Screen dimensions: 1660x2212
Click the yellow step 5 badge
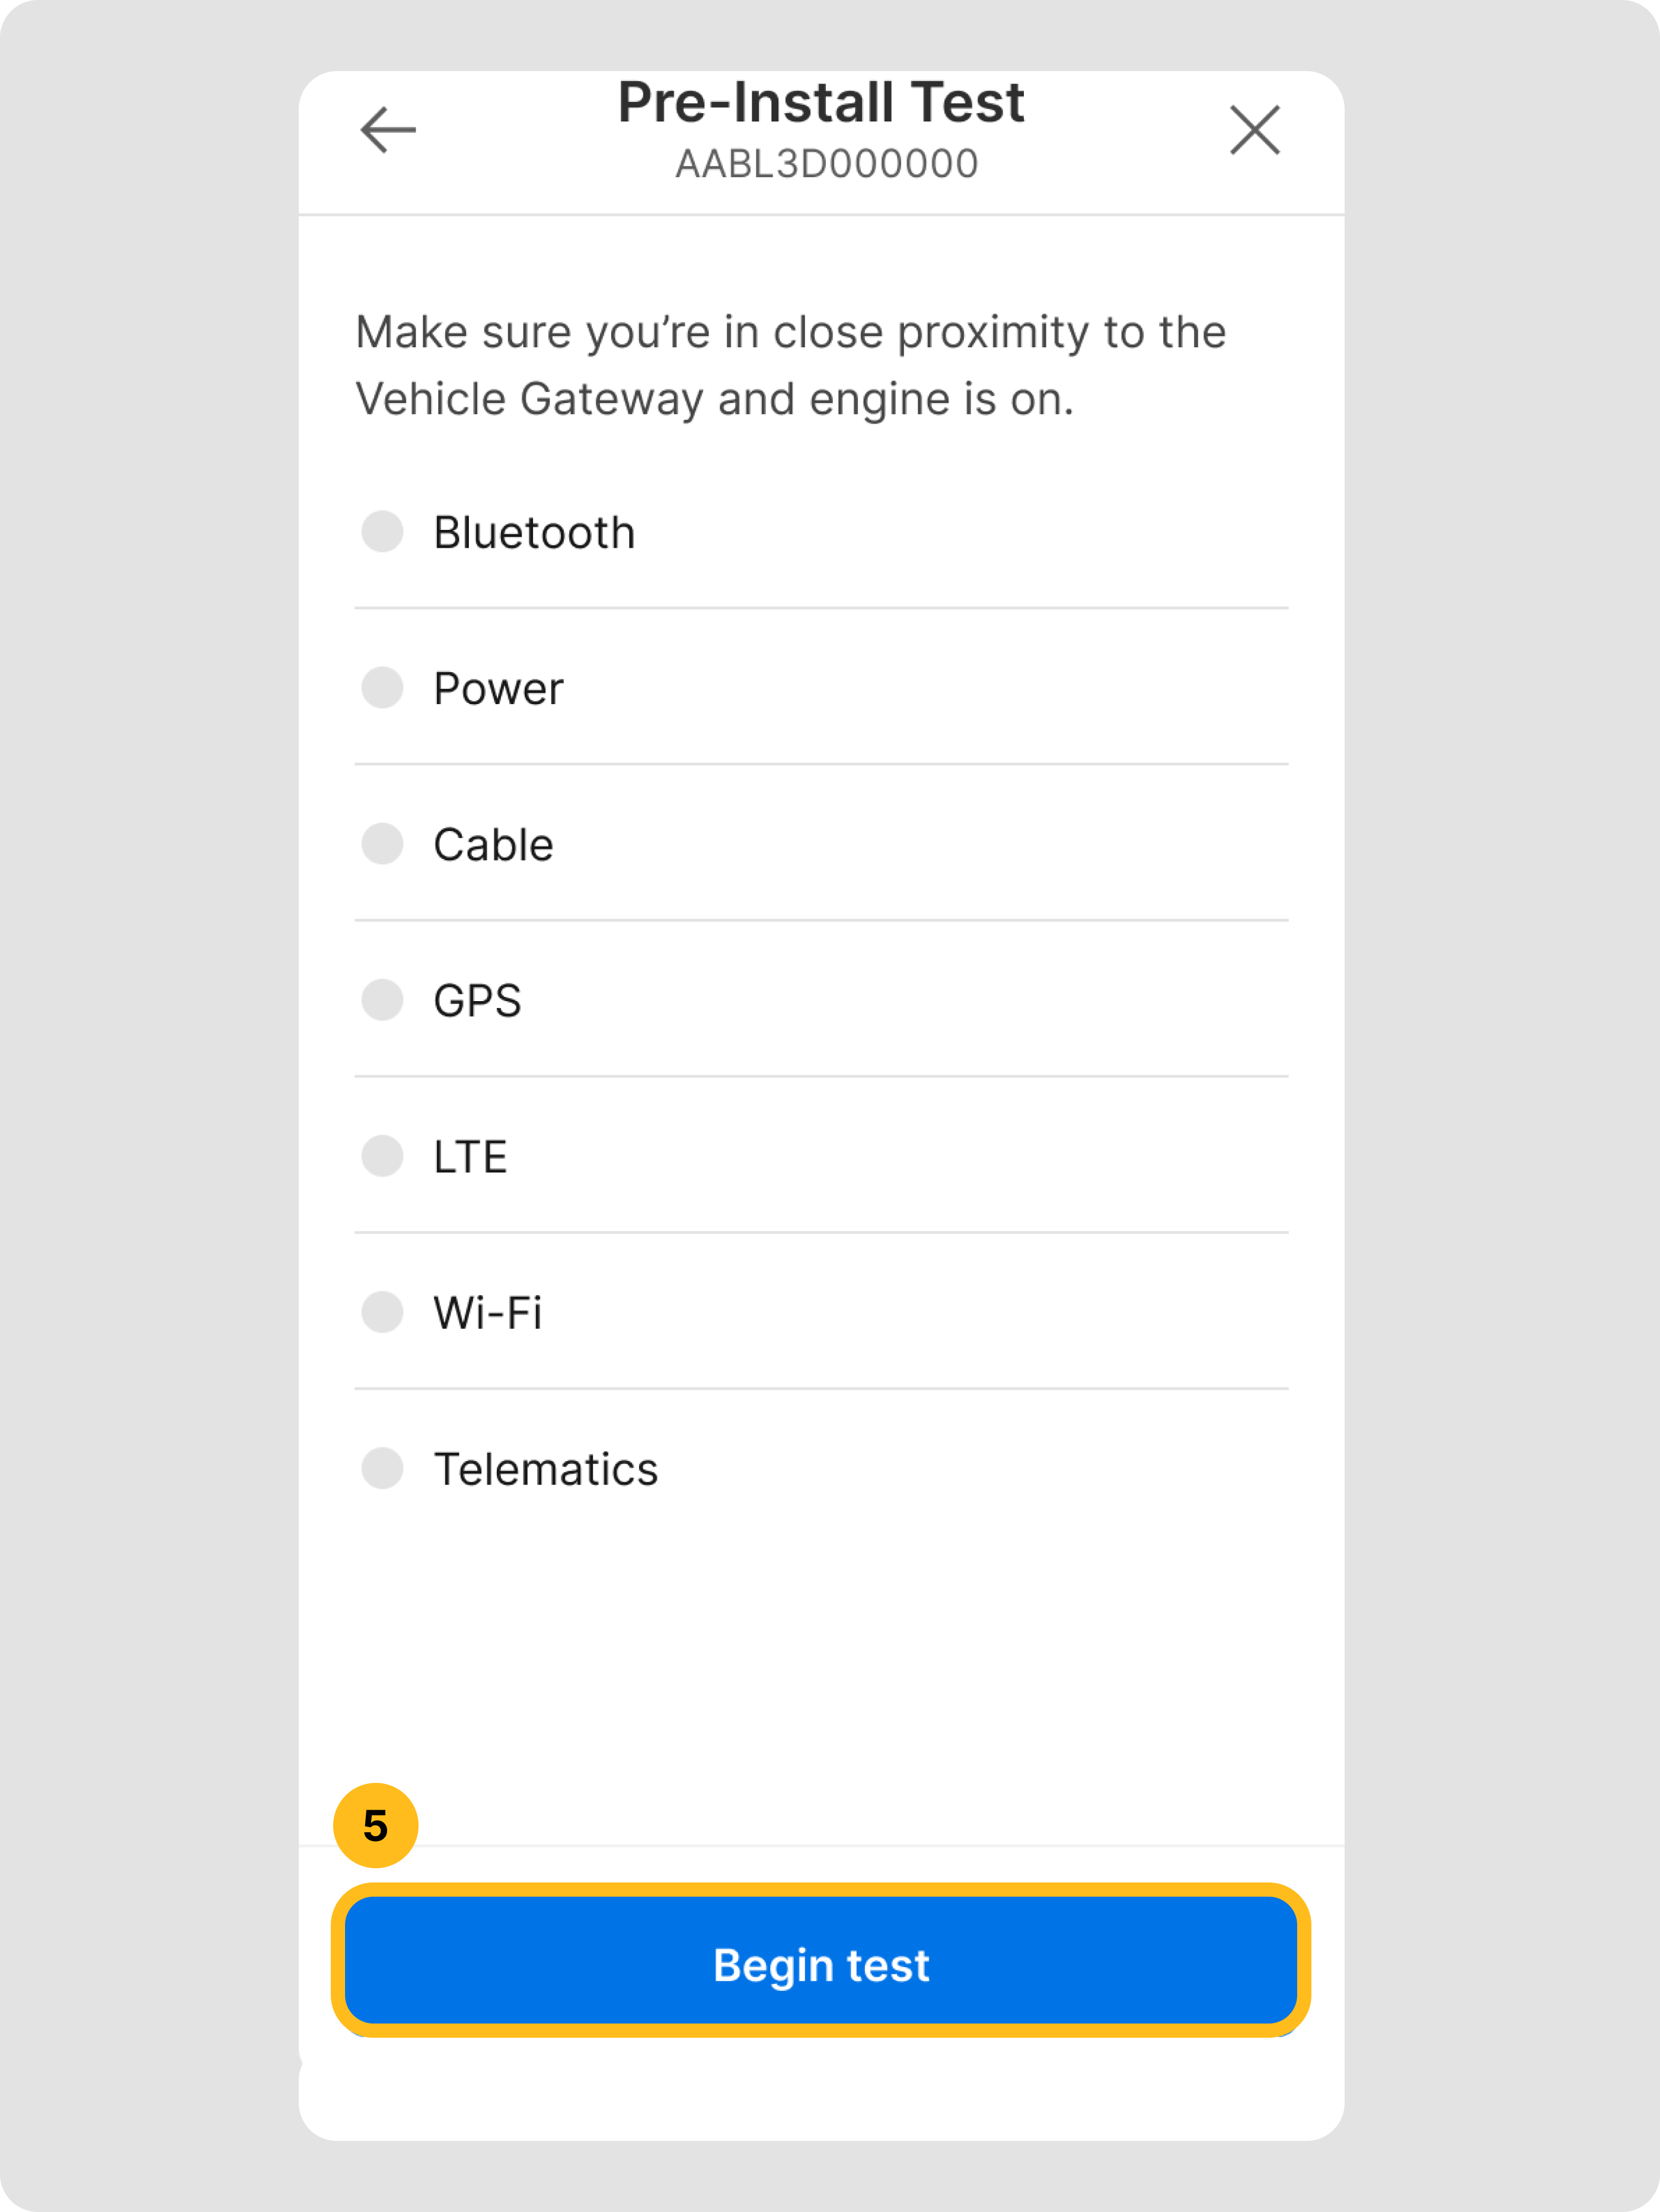(x=375, y=1826)
